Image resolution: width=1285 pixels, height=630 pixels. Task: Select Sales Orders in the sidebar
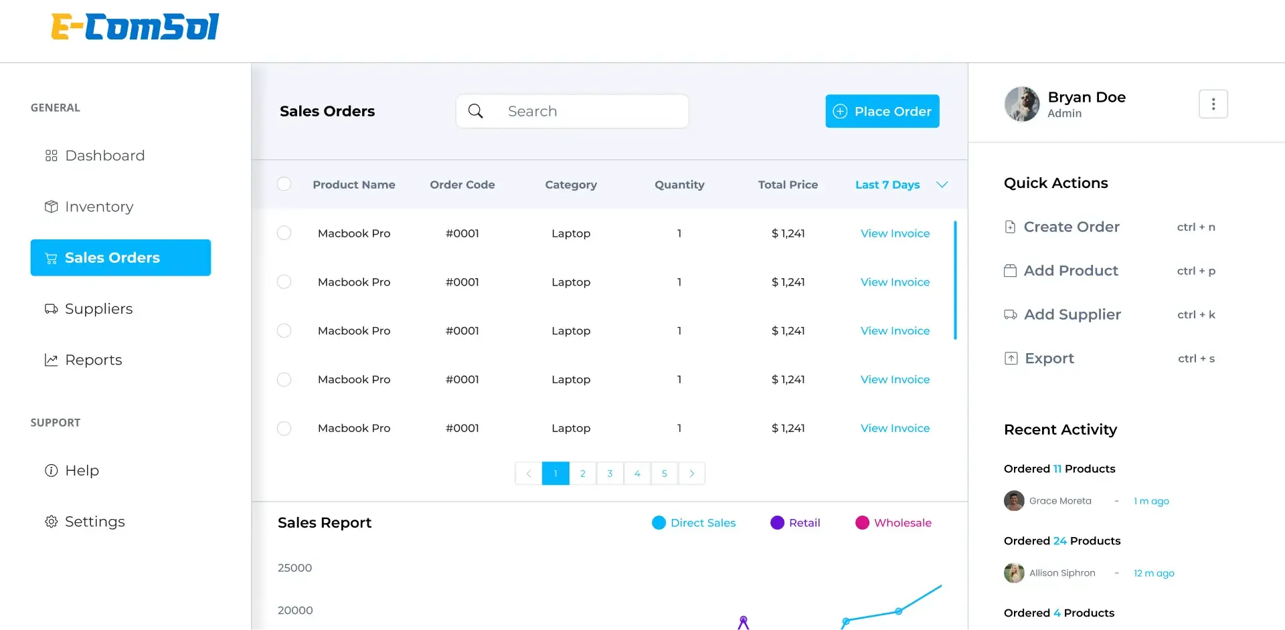pyautogui.click(x=120, y=257)
